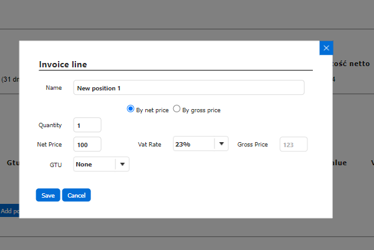This screenshot has height=250, width=374.
Task: Click the 23% value in Vat Rate
Action: 193,145
